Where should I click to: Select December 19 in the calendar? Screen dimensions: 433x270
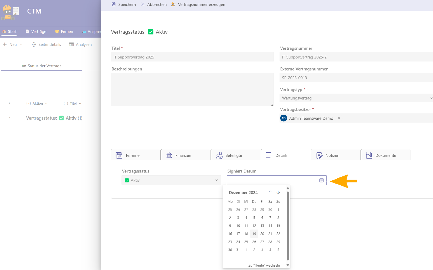click(254, 234)
